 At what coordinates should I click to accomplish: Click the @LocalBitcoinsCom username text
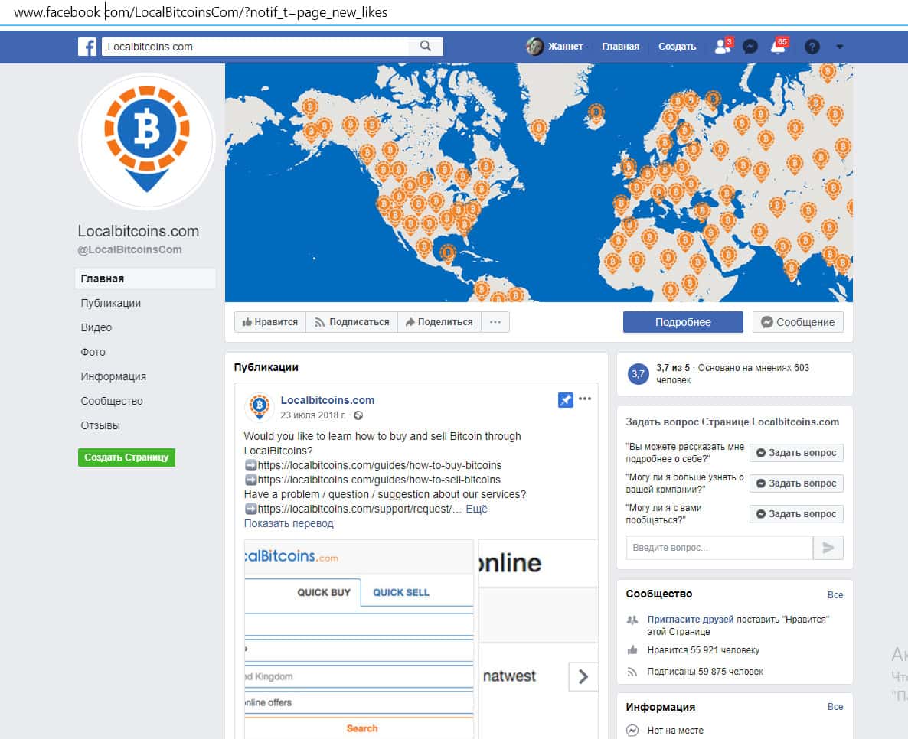(129, 249)
